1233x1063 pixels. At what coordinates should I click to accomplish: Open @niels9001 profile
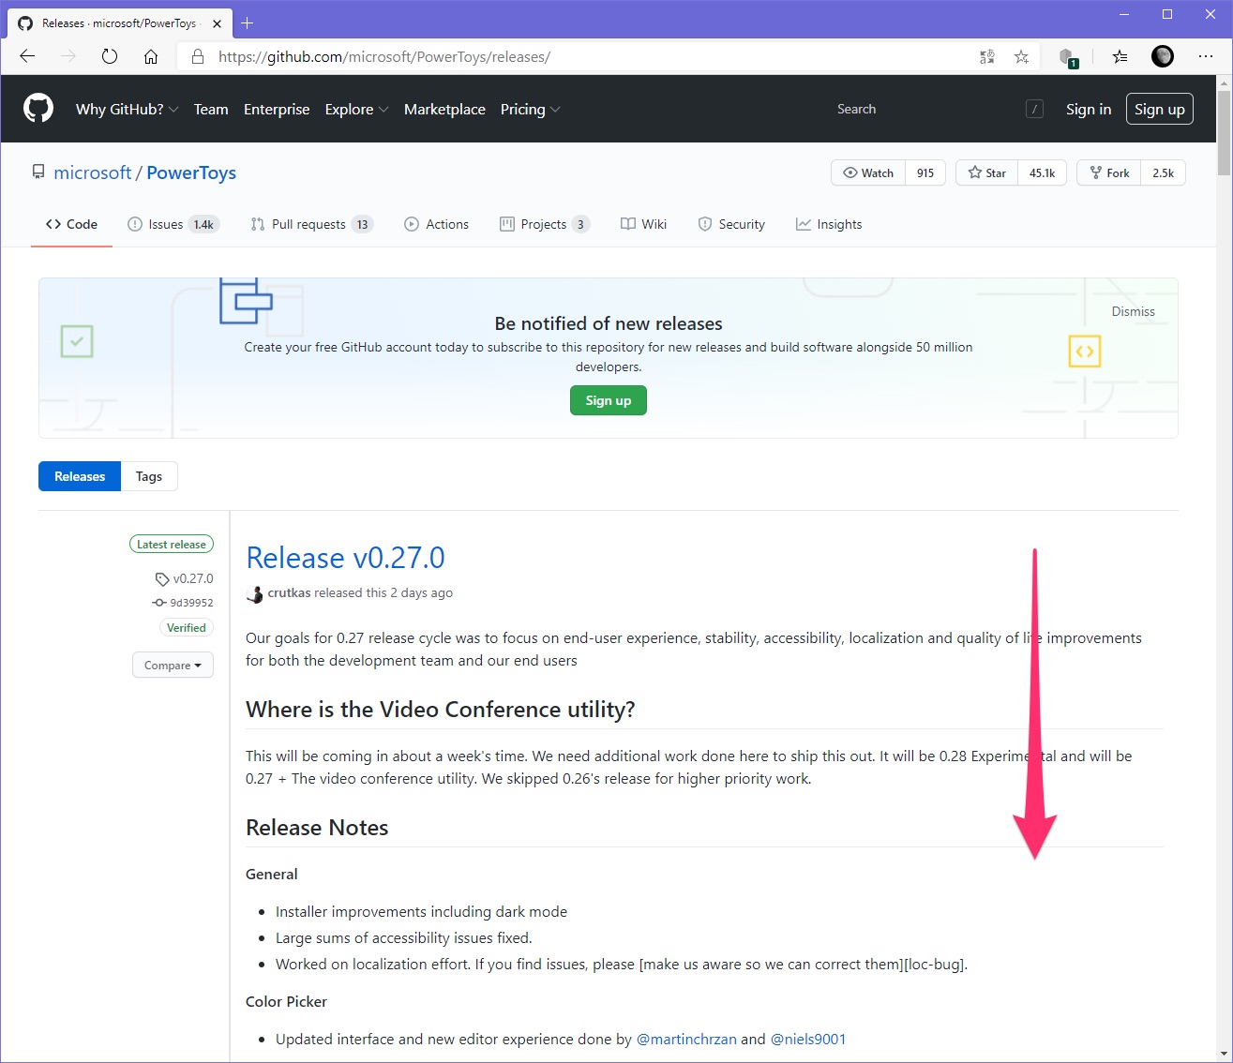click(808, 1039)
